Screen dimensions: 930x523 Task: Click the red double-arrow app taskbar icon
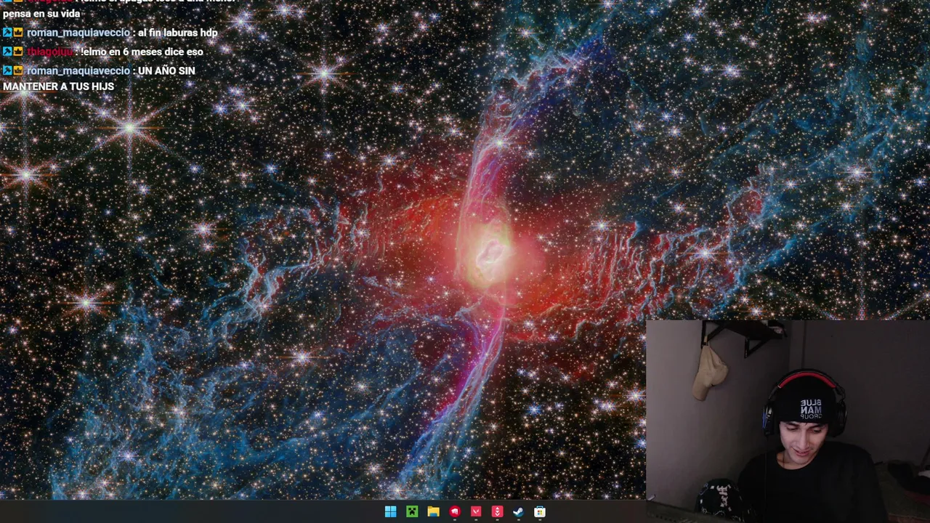(x=497, y=512)
